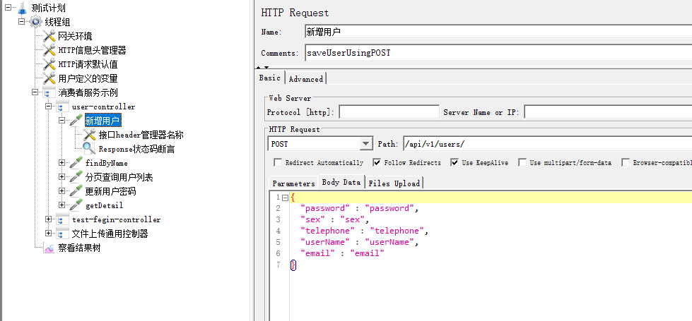Click the 网关环境 wrench icon
The width and height of the screenshot is (692, 321).
click(x=49, y=36)
